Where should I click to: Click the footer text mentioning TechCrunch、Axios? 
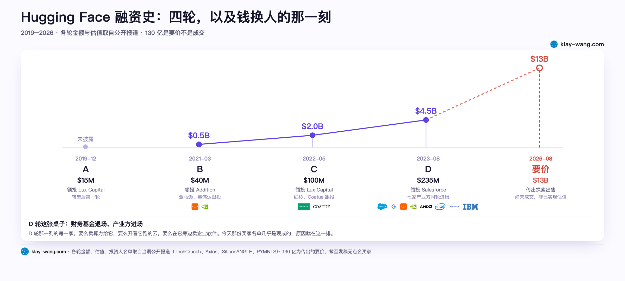click(x=221, y=251)
